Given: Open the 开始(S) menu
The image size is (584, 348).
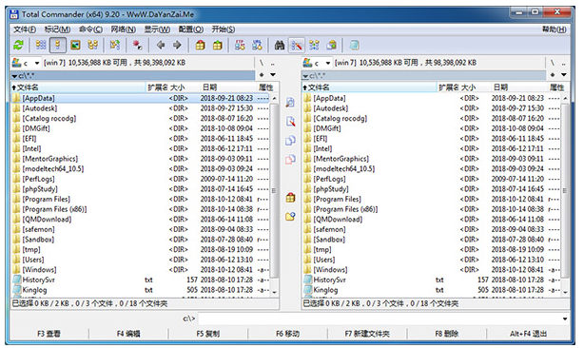Looking at the screenshot, I should coord(224,29).
